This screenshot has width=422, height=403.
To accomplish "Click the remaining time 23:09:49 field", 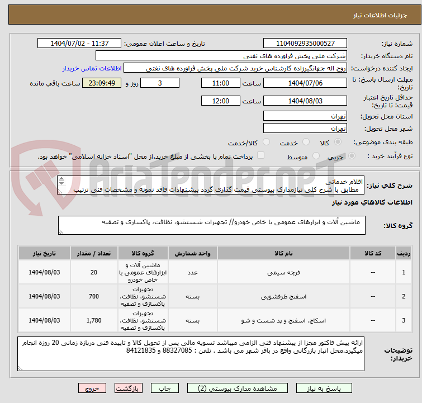I will click(x=102, y=83).
